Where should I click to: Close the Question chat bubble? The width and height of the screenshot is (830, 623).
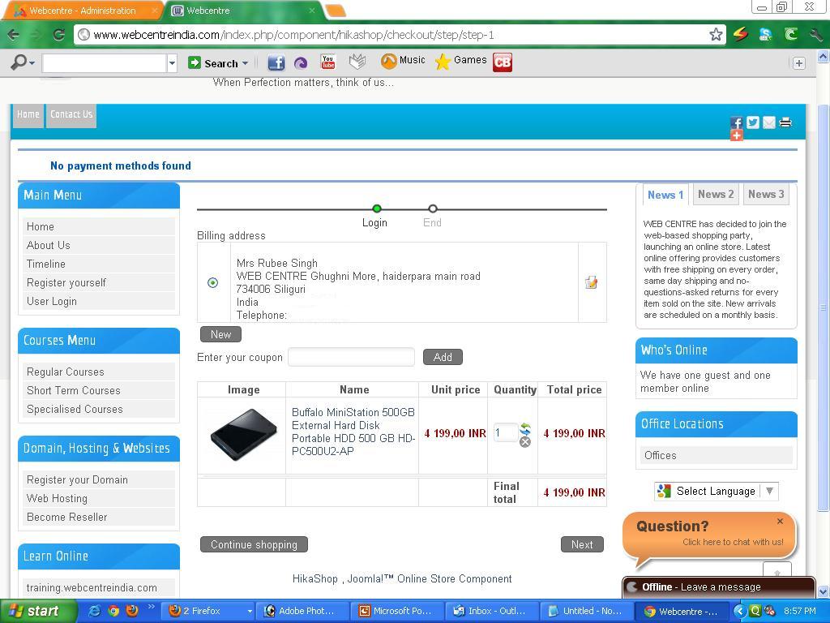[781, 522]
